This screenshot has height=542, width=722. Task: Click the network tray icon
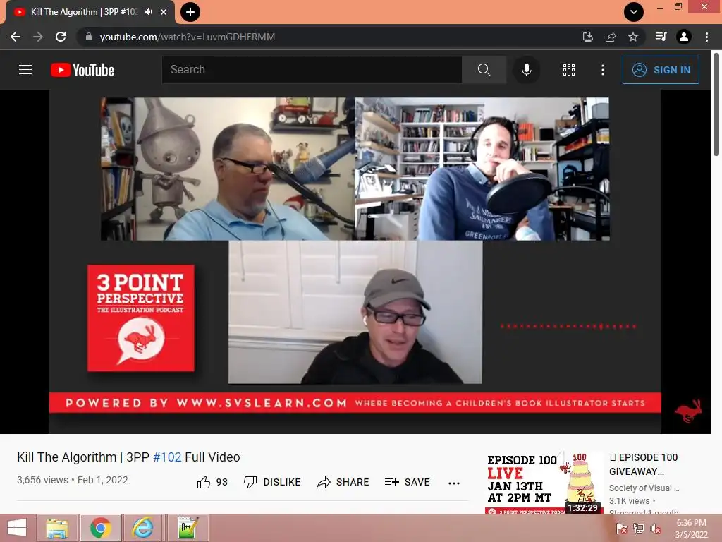(638, 529)
